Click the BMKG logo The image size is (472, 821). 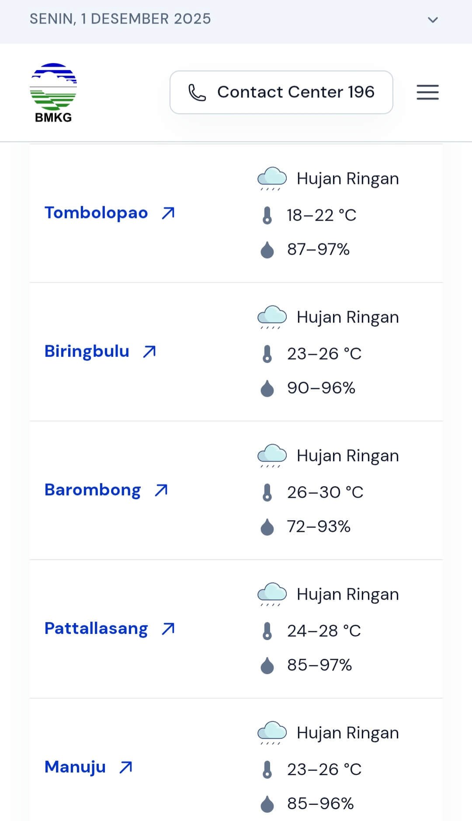(x=53, y=93)
